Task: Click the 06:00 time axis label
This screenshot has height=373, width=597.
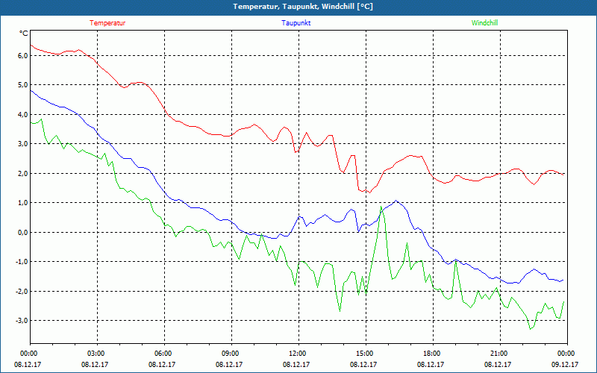Action: coord(164,354)
